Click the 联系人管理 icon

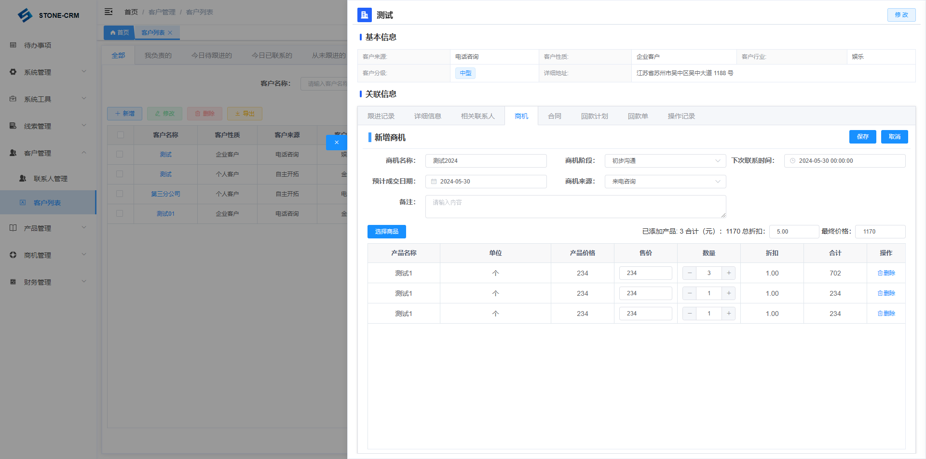tap(23, 179)
